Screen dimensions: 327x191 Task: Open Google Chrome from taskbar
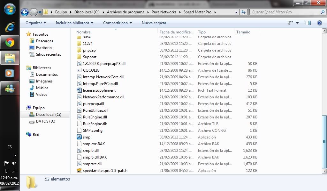pyautogui.click(x=10, y=42)
